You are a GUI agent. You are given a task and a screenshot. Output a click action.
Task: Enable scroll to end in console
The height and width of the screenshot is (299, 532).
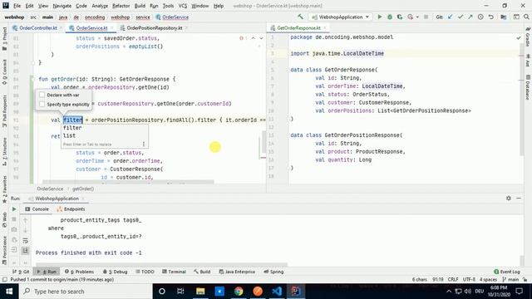point(25,251)
